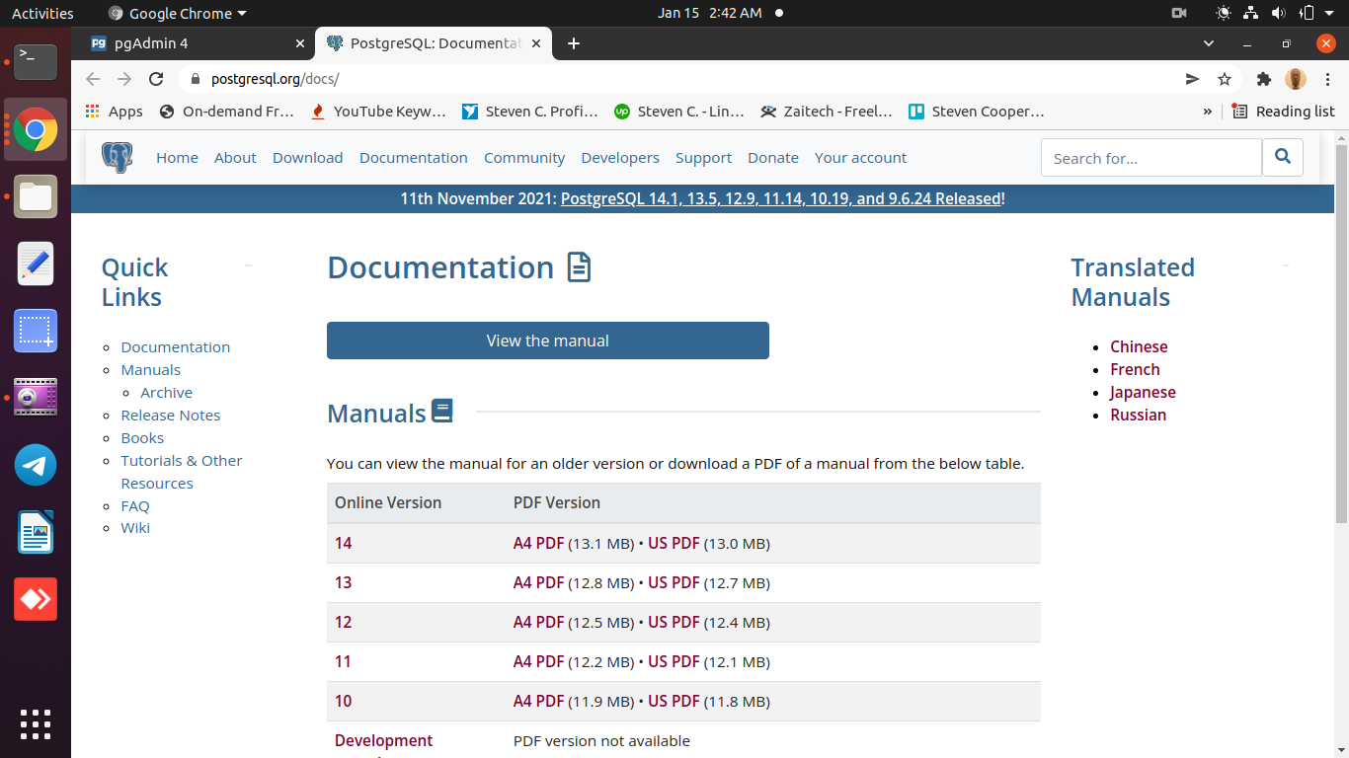Open the Chrome three-dot menu

pyautogui.click(x=1327, y=79)
